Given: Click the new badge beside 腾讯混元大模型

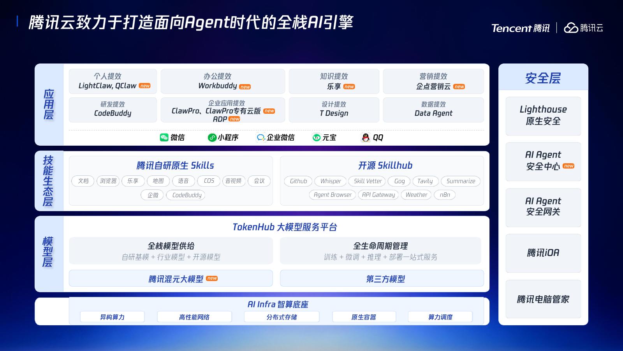Looking at the screenshot, I should [212, 278].
